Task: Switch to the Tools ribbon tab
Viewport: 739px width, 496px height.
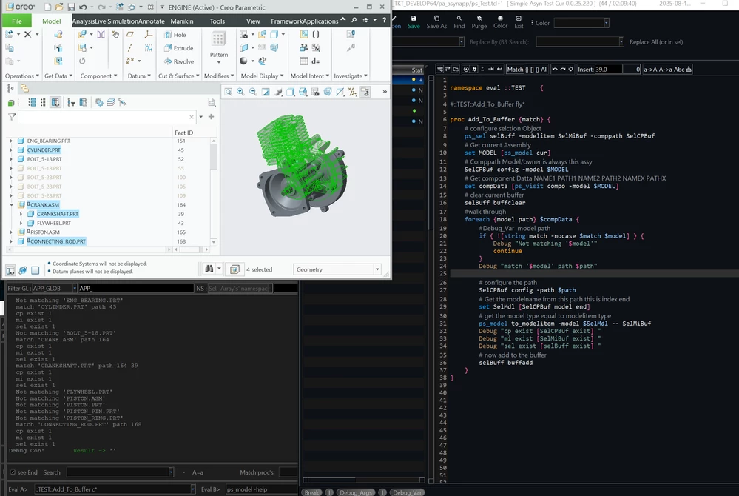Action: [x=217, y=21]
